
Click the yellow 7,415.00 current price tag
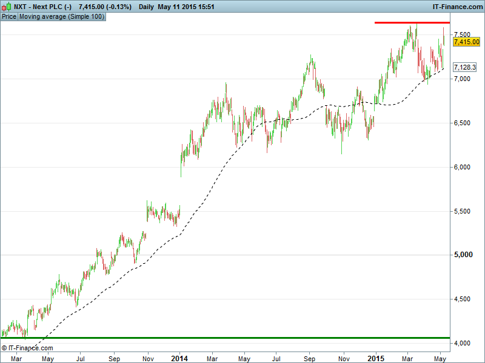point(466,42)
